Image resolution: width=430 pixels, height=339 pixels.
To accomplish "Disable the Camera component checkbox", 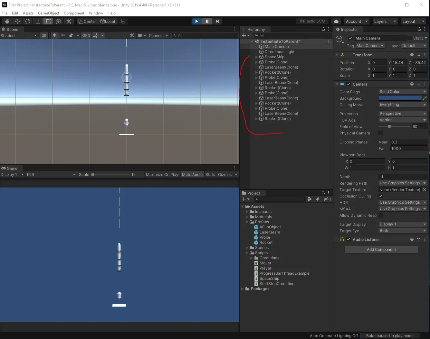I will pyautogui.click(x=349, y=84).
